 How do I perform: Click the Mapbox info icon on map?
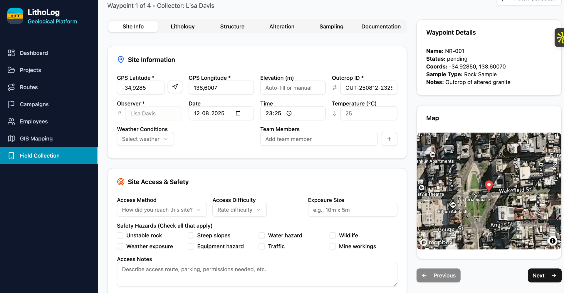pos(552,241)
